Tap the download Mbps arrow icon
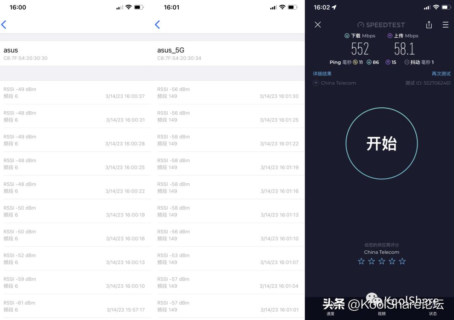454x320 pixels. point(347,36)
